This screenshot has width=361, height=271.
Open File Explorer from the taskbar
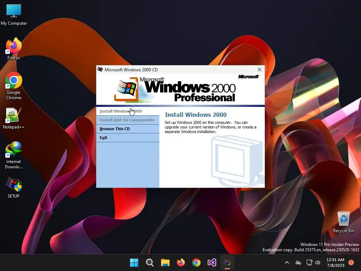pos(165,263)
